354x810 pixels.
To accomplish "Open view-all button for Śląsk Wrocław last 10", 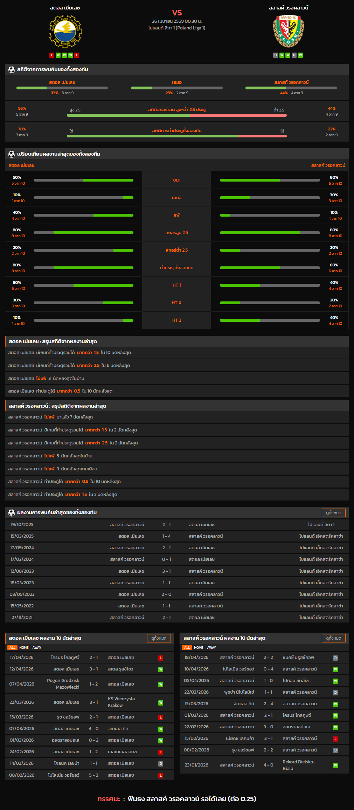I will click(x=333, y=638).
